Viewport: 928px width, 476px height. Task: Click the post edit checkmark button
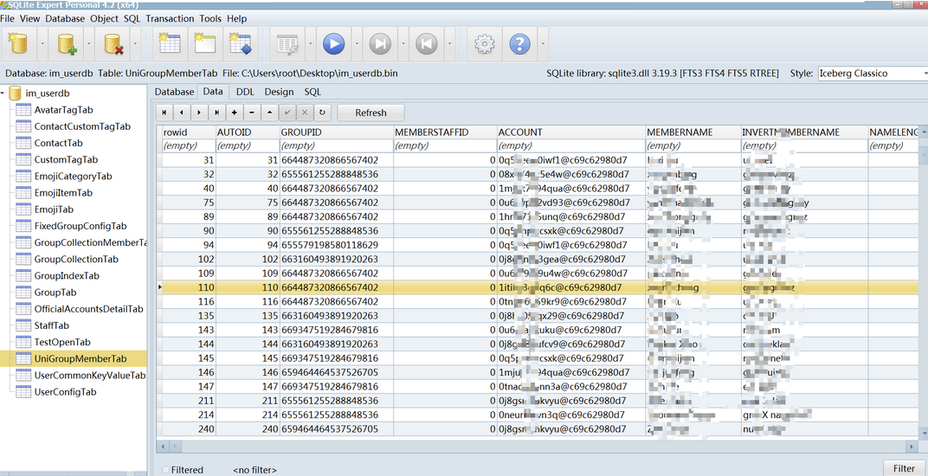point(287,113)
